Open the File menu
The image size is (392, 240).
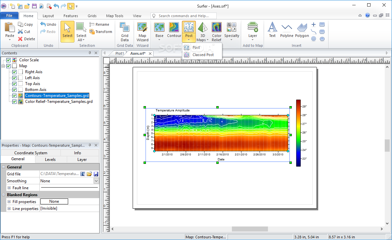tap(9, 15)
